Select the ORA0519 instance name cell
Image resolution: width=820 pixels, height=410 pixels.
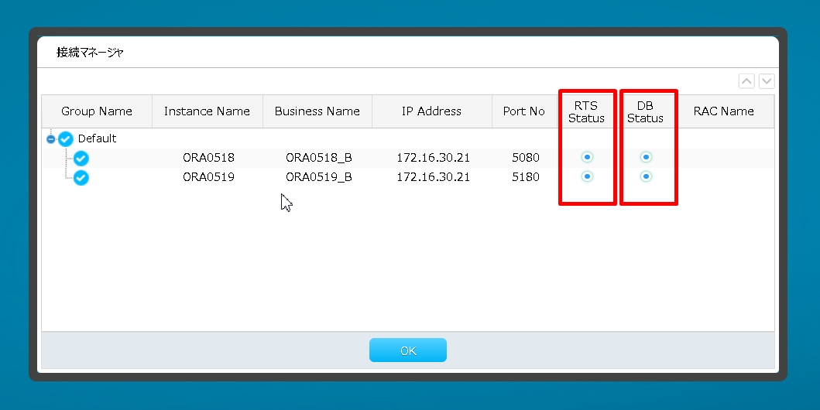[x=208, y=177]
